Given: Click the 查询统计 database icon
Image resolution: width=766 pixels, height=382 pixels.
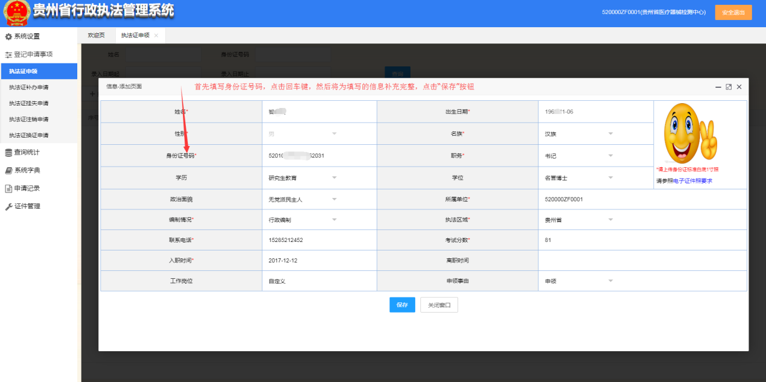Looking at the screenshot, I should [x=8, y=153].
